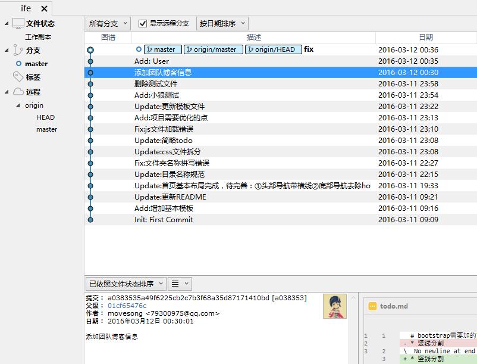Click the origin/master branch label

tap(213, 49)
